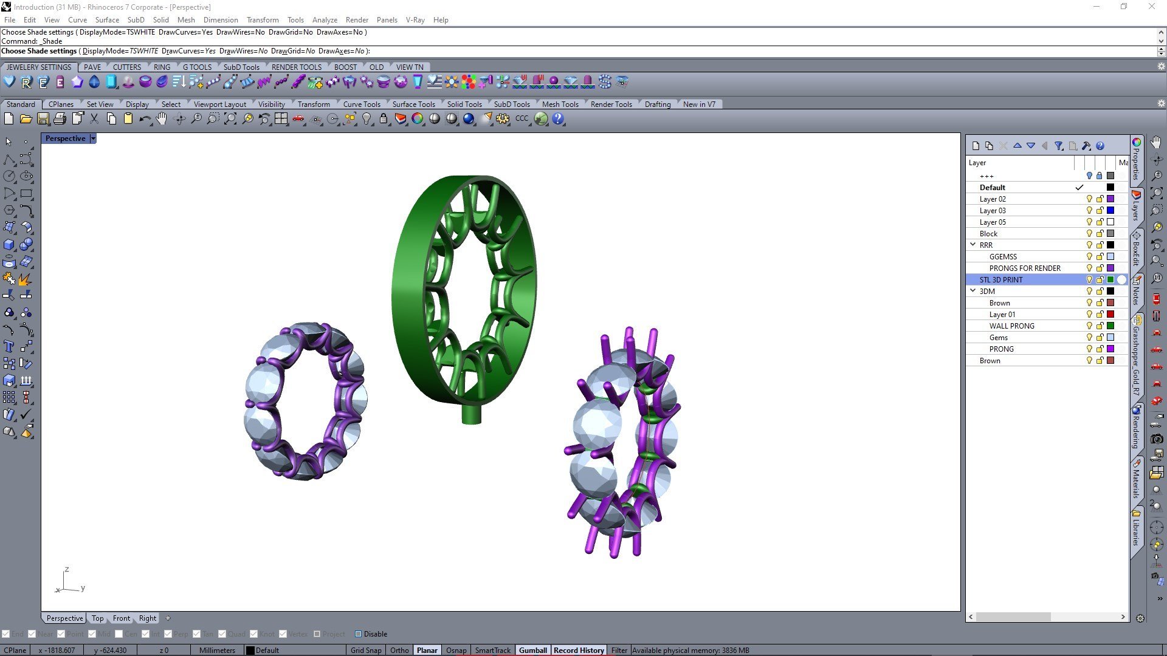Toggle lock of PRONG layer
This screenshot has width=1167, height=656.
click(x=1100, y=349)
